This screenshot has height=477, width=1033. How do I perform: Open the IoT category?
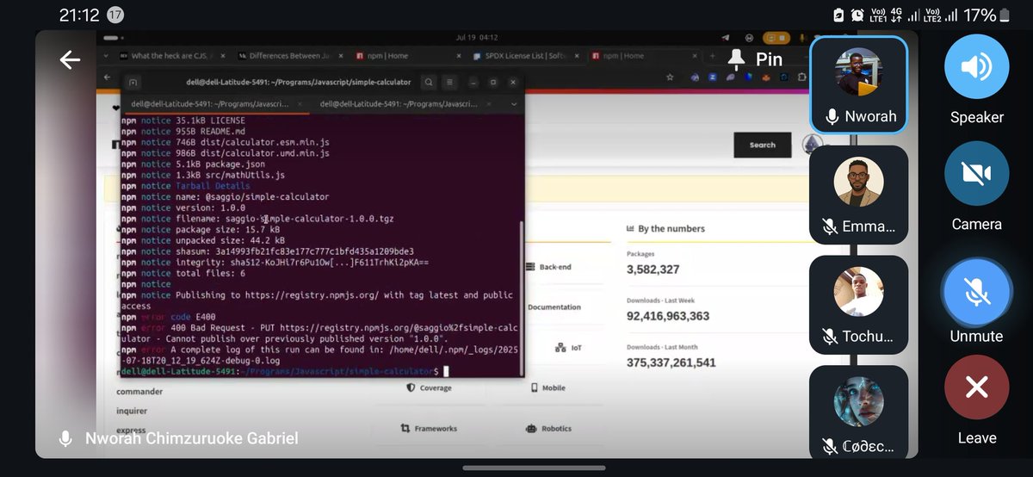coord(570,348)
